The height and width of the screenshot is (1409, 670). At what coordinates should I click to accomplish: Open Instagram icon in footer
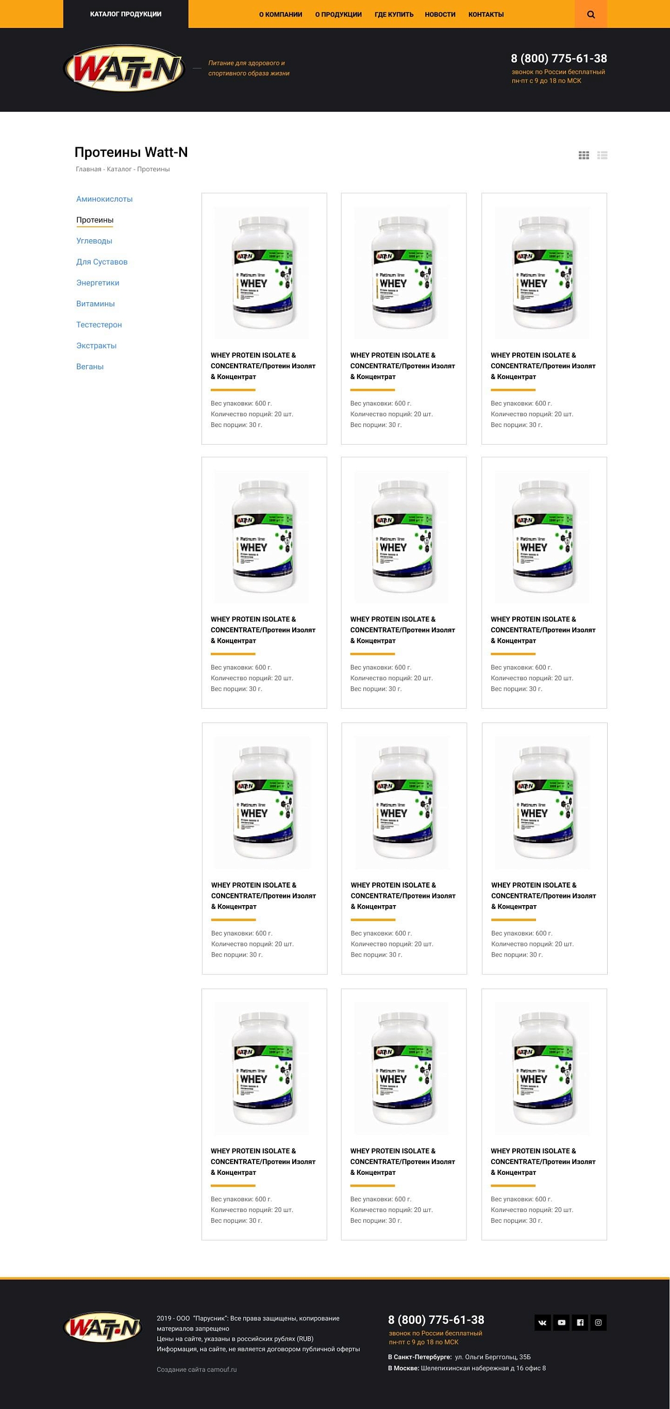click(x=598, y=1322)
